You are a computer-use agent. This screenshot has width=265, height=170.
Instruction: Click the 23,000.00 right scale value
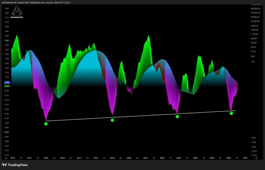tap(255, 21)
